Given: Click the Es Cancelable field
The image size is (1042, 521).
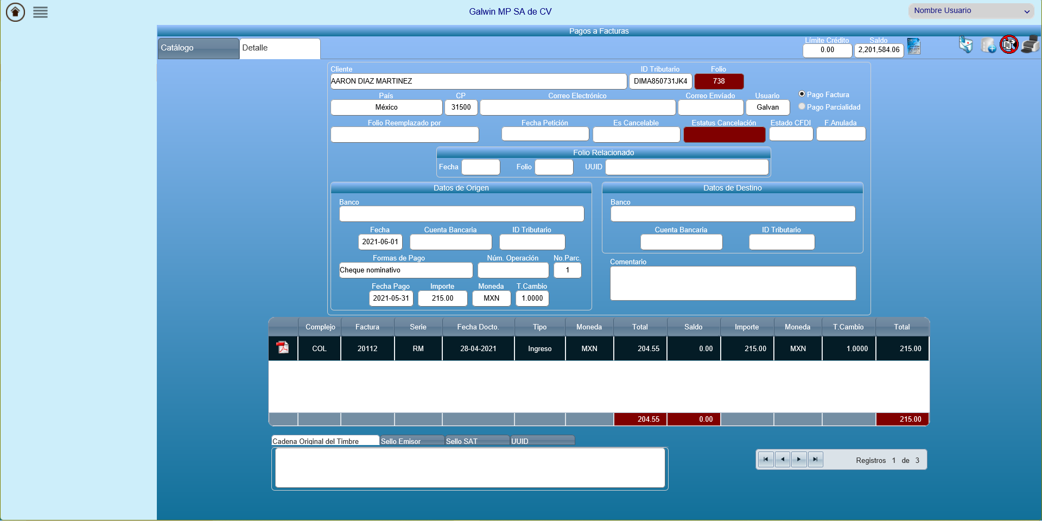Looking at the screenshot, I should click(x=637, y=135).
